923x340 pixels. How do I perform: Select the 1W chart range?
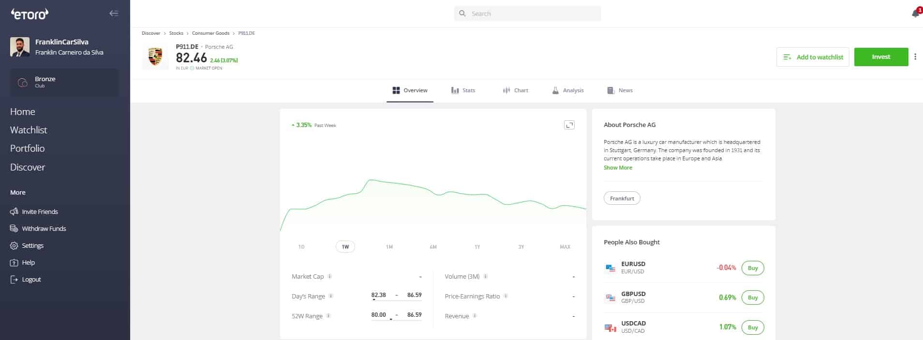[x=345, y=247]
